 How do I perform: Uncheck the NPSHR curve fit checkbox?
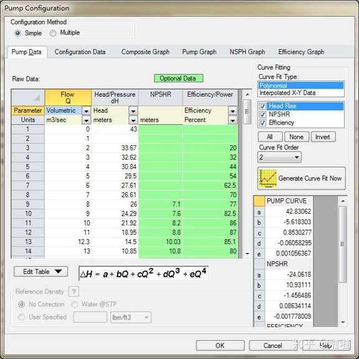[x=262, y=115]
